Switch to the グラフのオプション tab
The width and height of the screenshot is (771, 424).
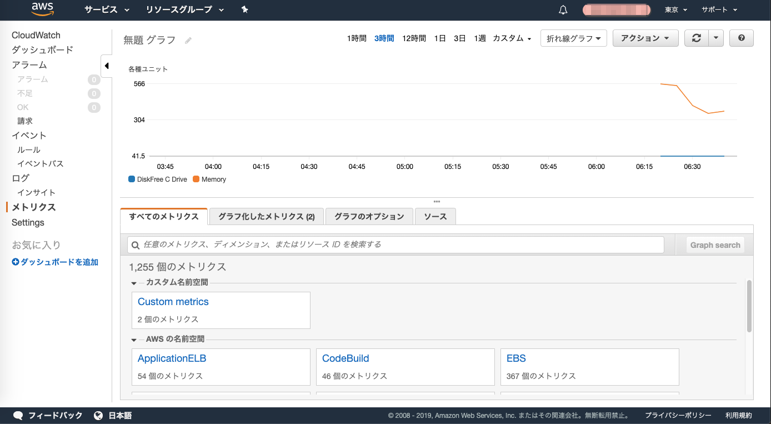369,216
